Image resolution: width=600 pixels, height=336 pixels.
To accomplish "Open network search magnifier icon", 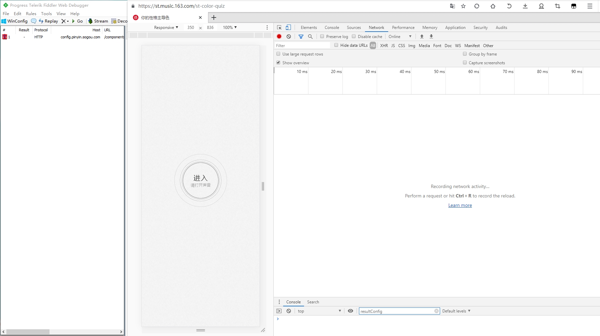I will (x=310, y=36).
